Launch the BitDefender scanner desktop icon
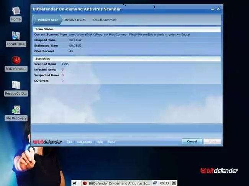Image resolution: width=249 pixels, height=186 pixels. point(16,63)
